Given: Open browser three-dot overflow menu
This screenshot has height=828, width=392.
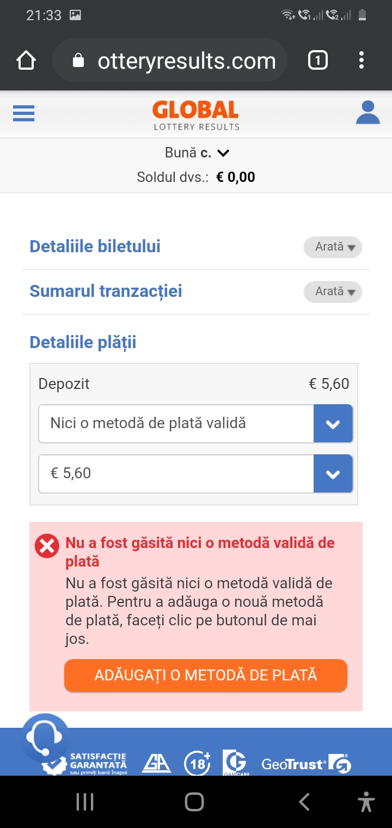Looking at the screenshot, I should pyautogui.click(x=361, y=60).
